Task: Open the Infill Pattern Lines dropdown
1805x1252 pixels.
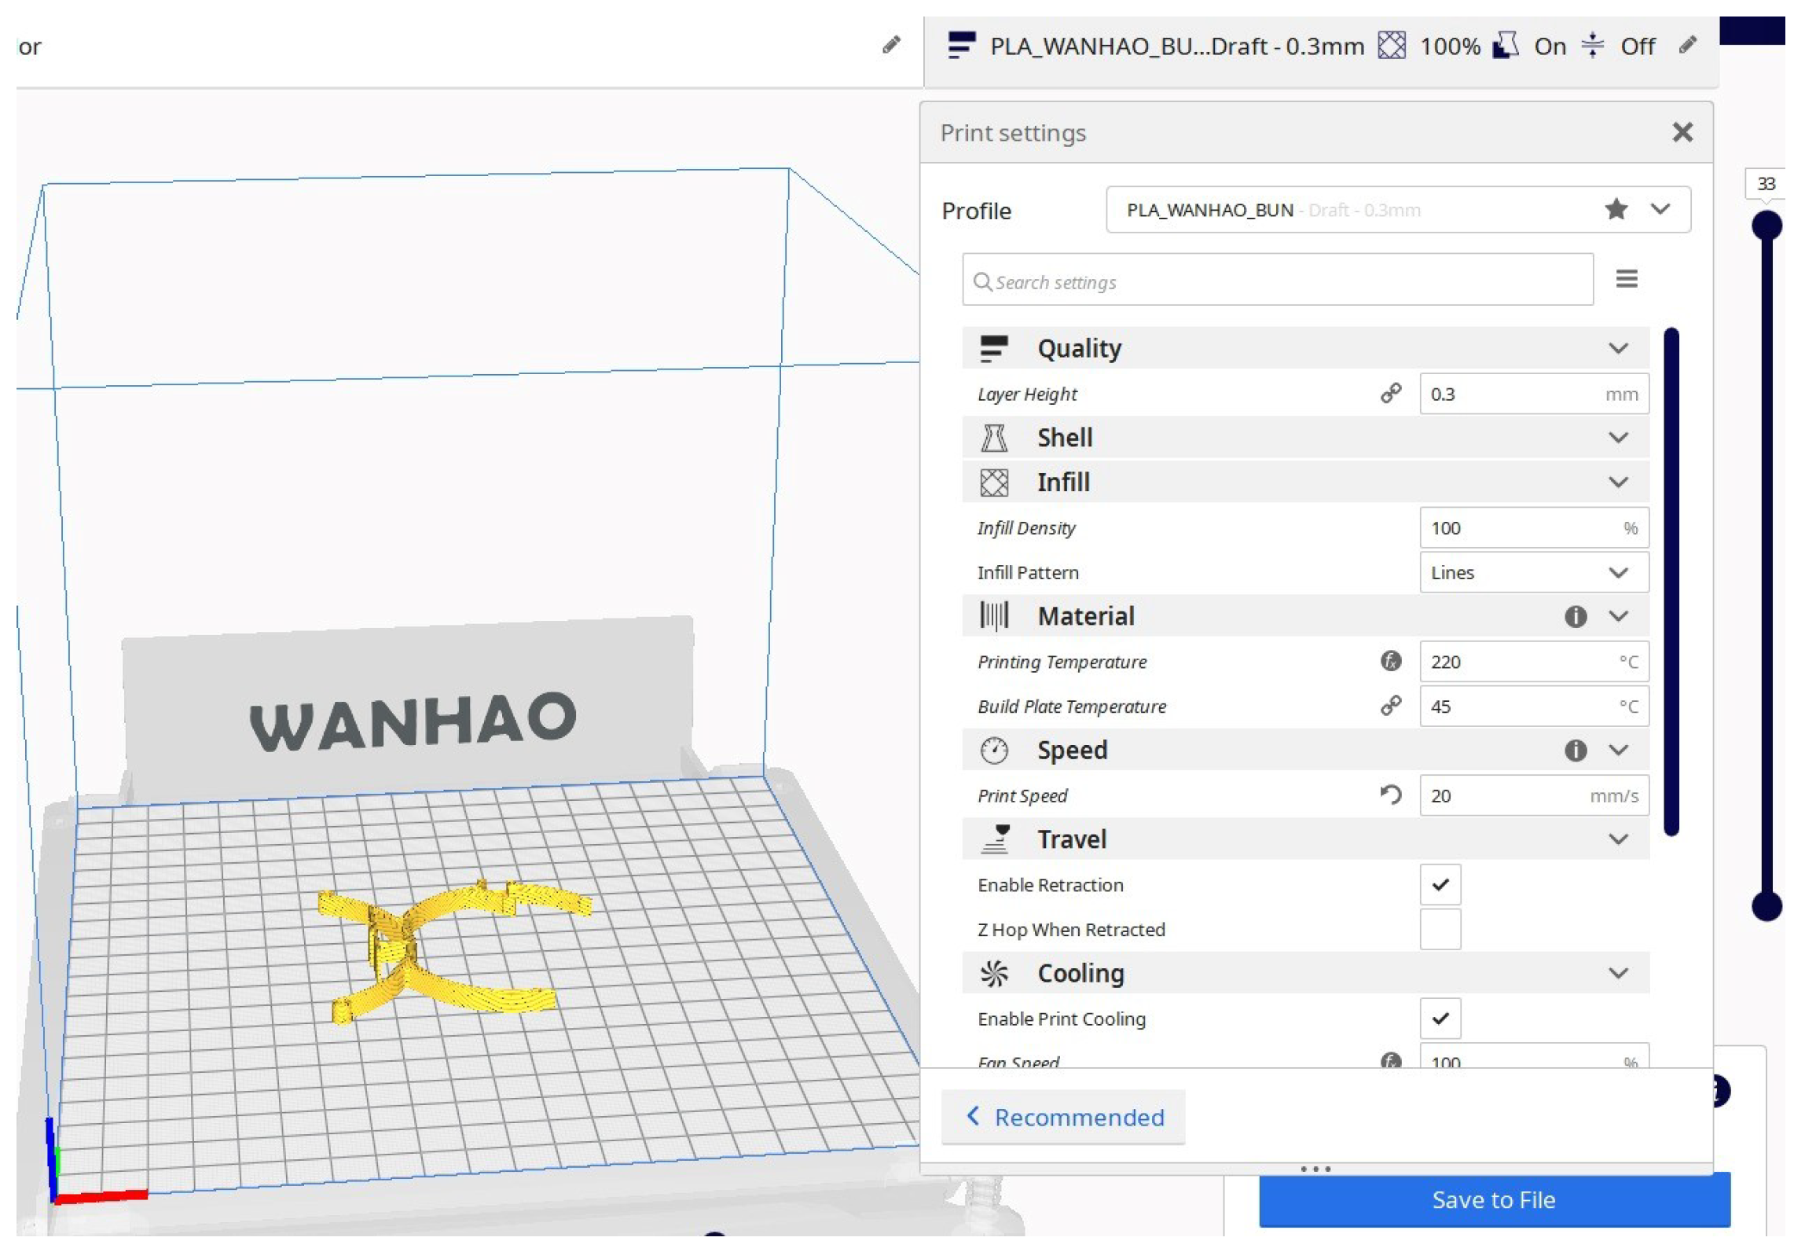Action: click(x=1533, y=572)
